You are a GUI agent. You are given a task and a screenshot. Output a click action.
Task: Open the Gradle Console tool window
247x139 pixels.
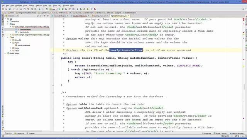[220, 134]
